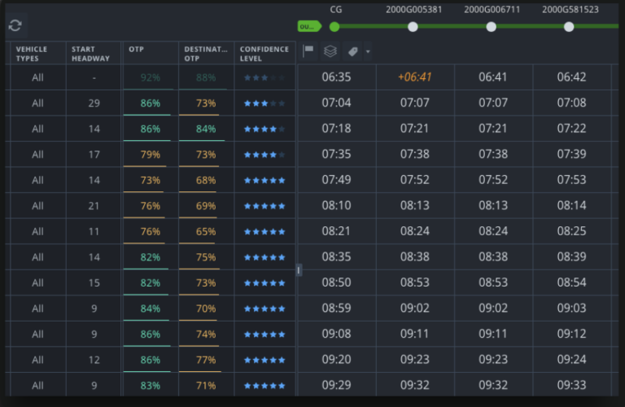Select the 08:25 time cell
Viewport: 625px width, 407px height.
point(571,231)
